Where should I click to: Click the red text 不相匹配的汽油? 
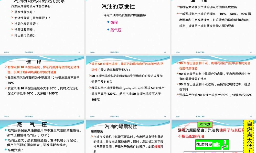click(x=191, y=136)
